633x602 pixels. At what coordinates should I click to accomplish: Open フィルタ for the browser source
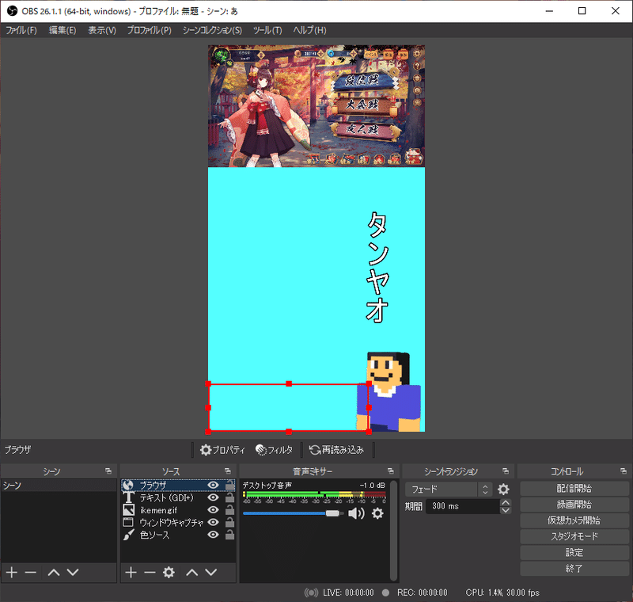pyautogui.click(x=274, y=450)
